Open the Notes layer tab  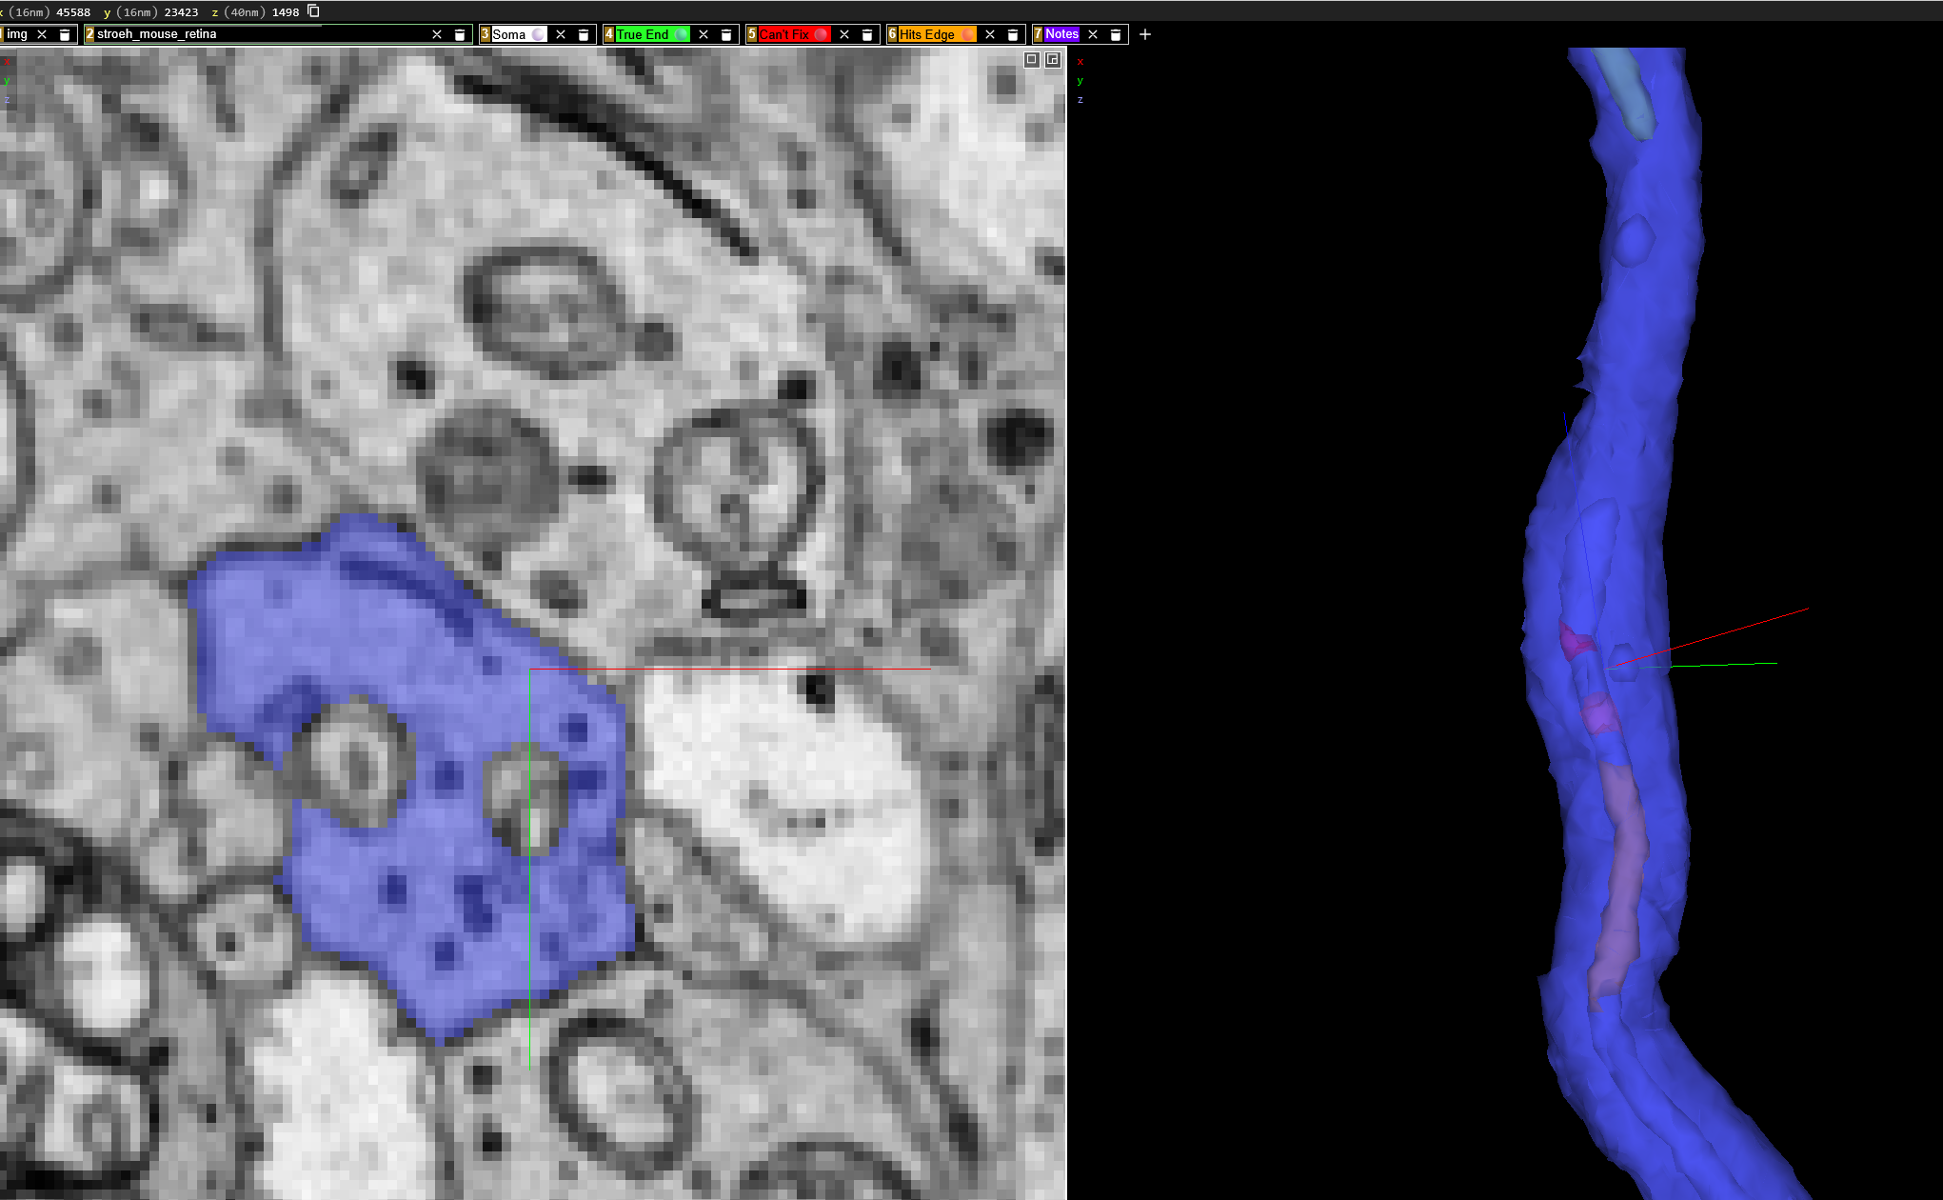(x=1061, y=34)
